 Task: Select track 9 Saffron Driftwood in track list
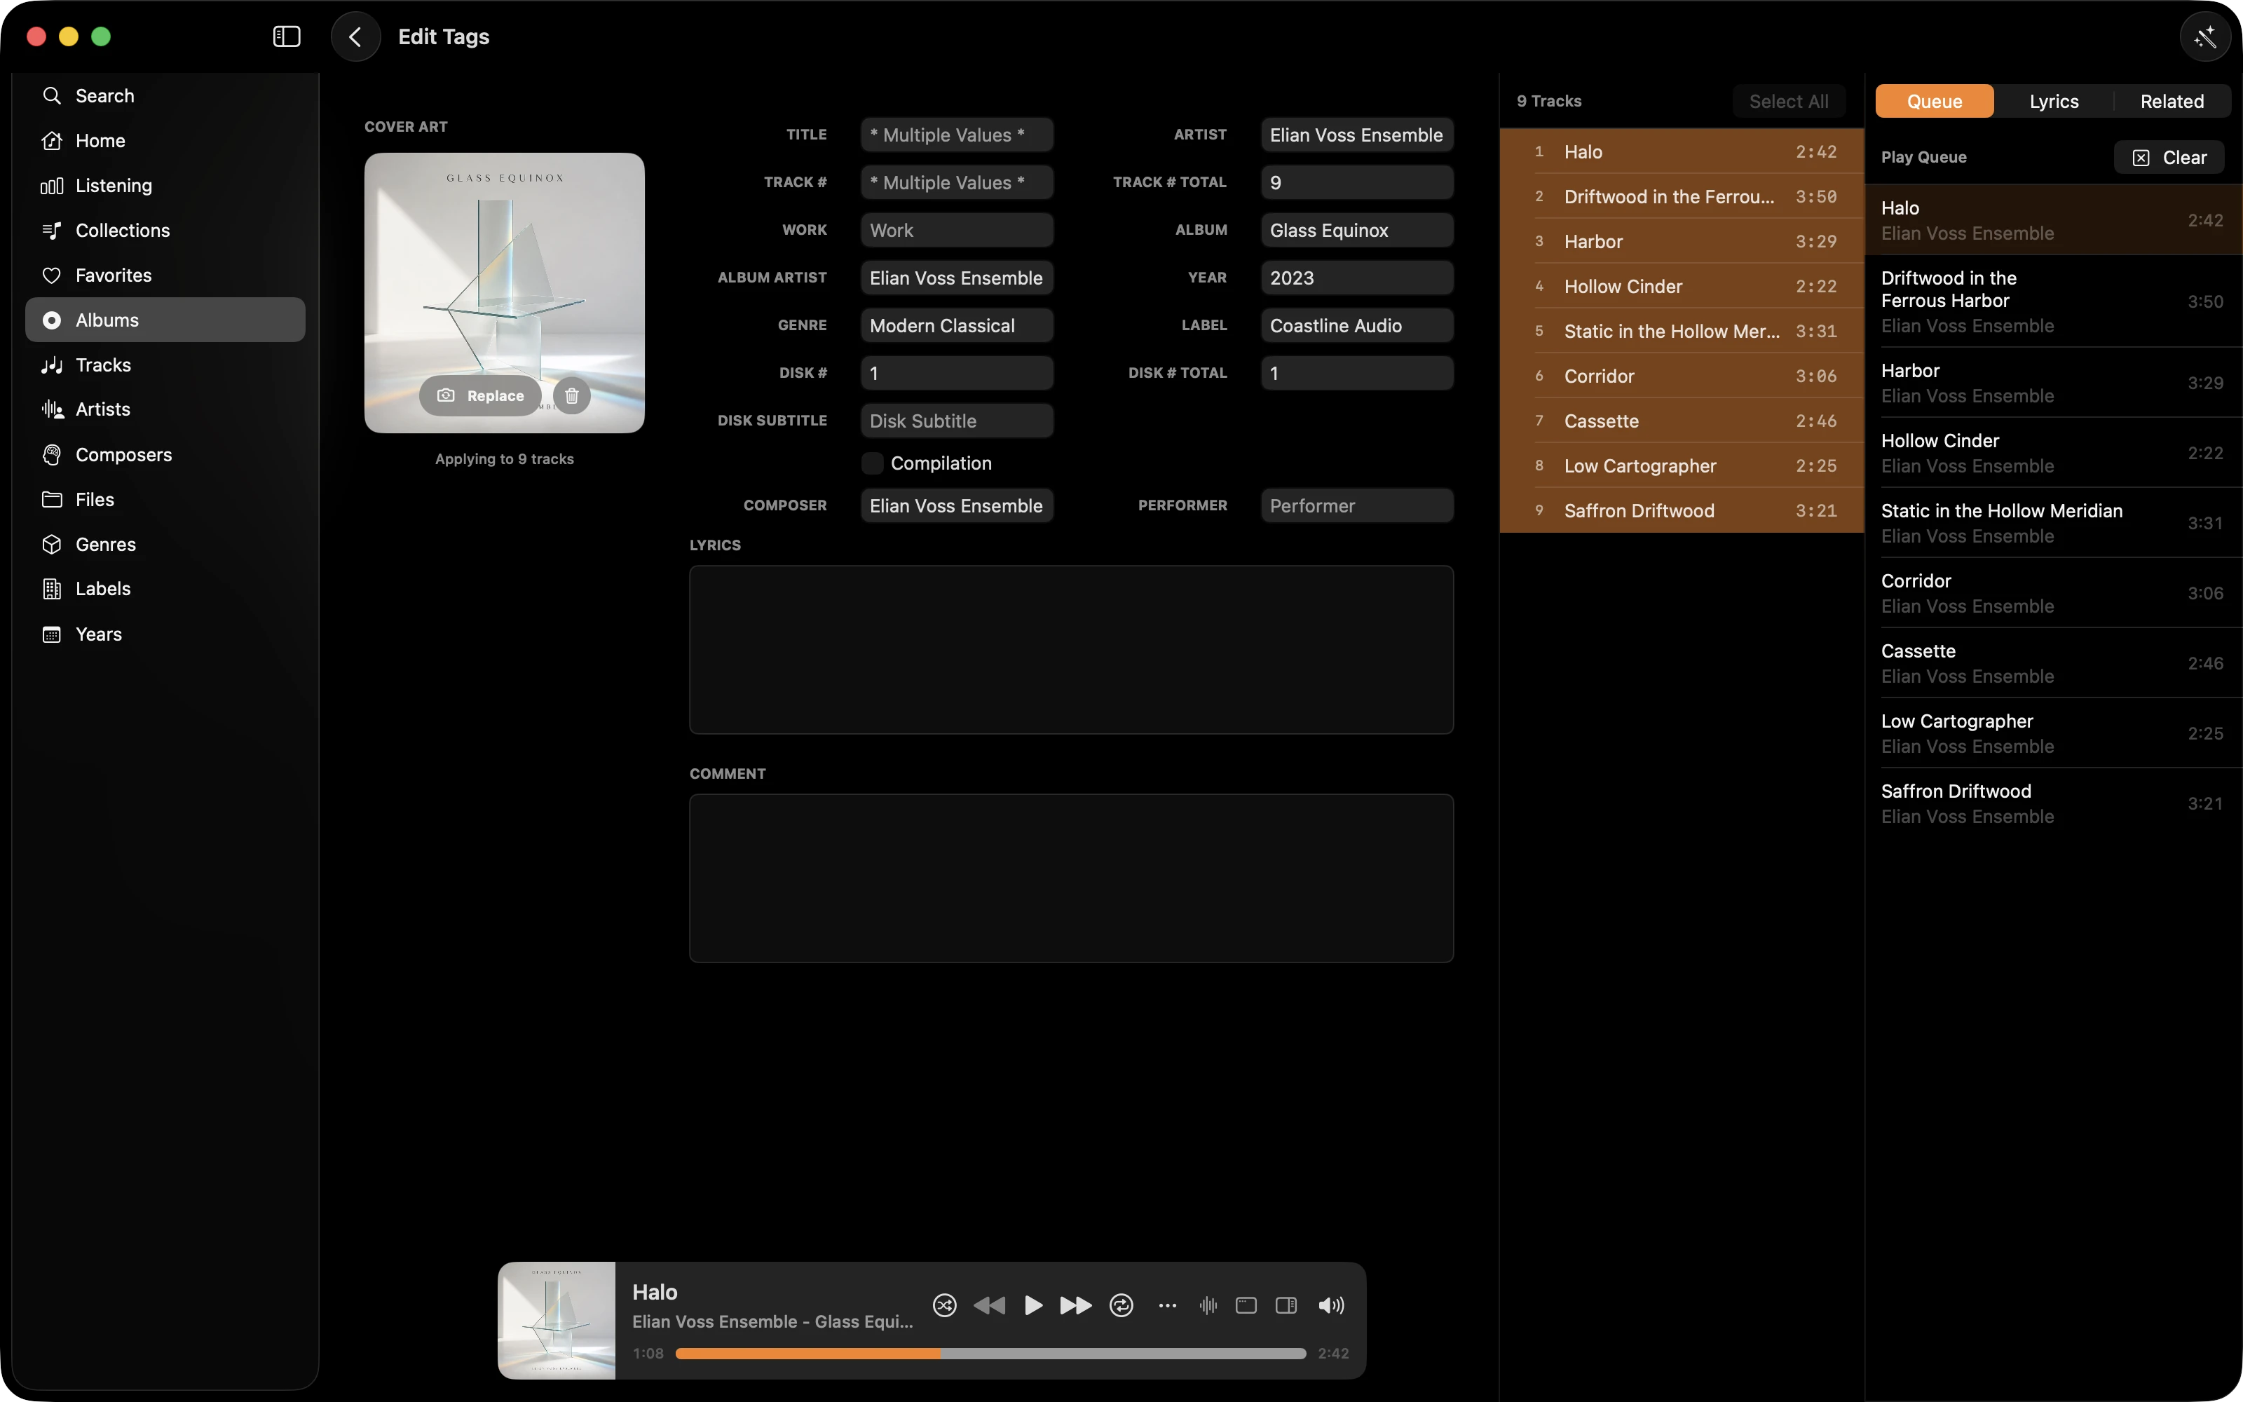[1682, 511]
